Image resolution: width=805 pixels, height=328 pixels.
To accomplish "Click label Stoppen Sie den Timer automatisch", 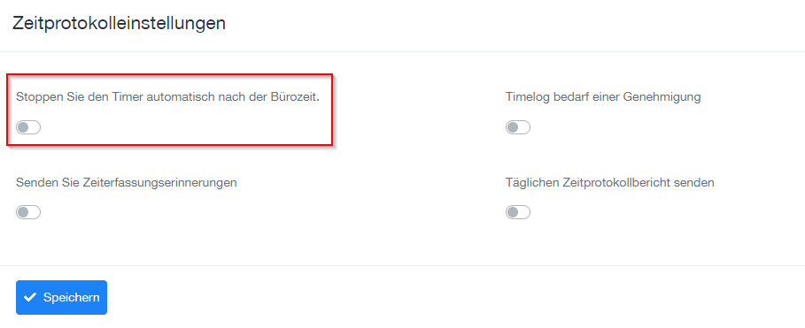I will 168,97.
